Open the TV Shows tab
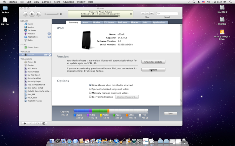 (x=109, y=22)
